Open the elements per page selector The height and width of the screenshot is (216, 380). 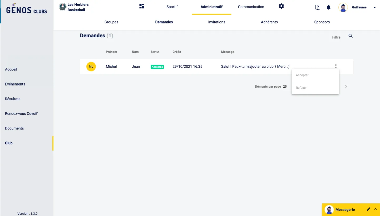tap(287, 87)
